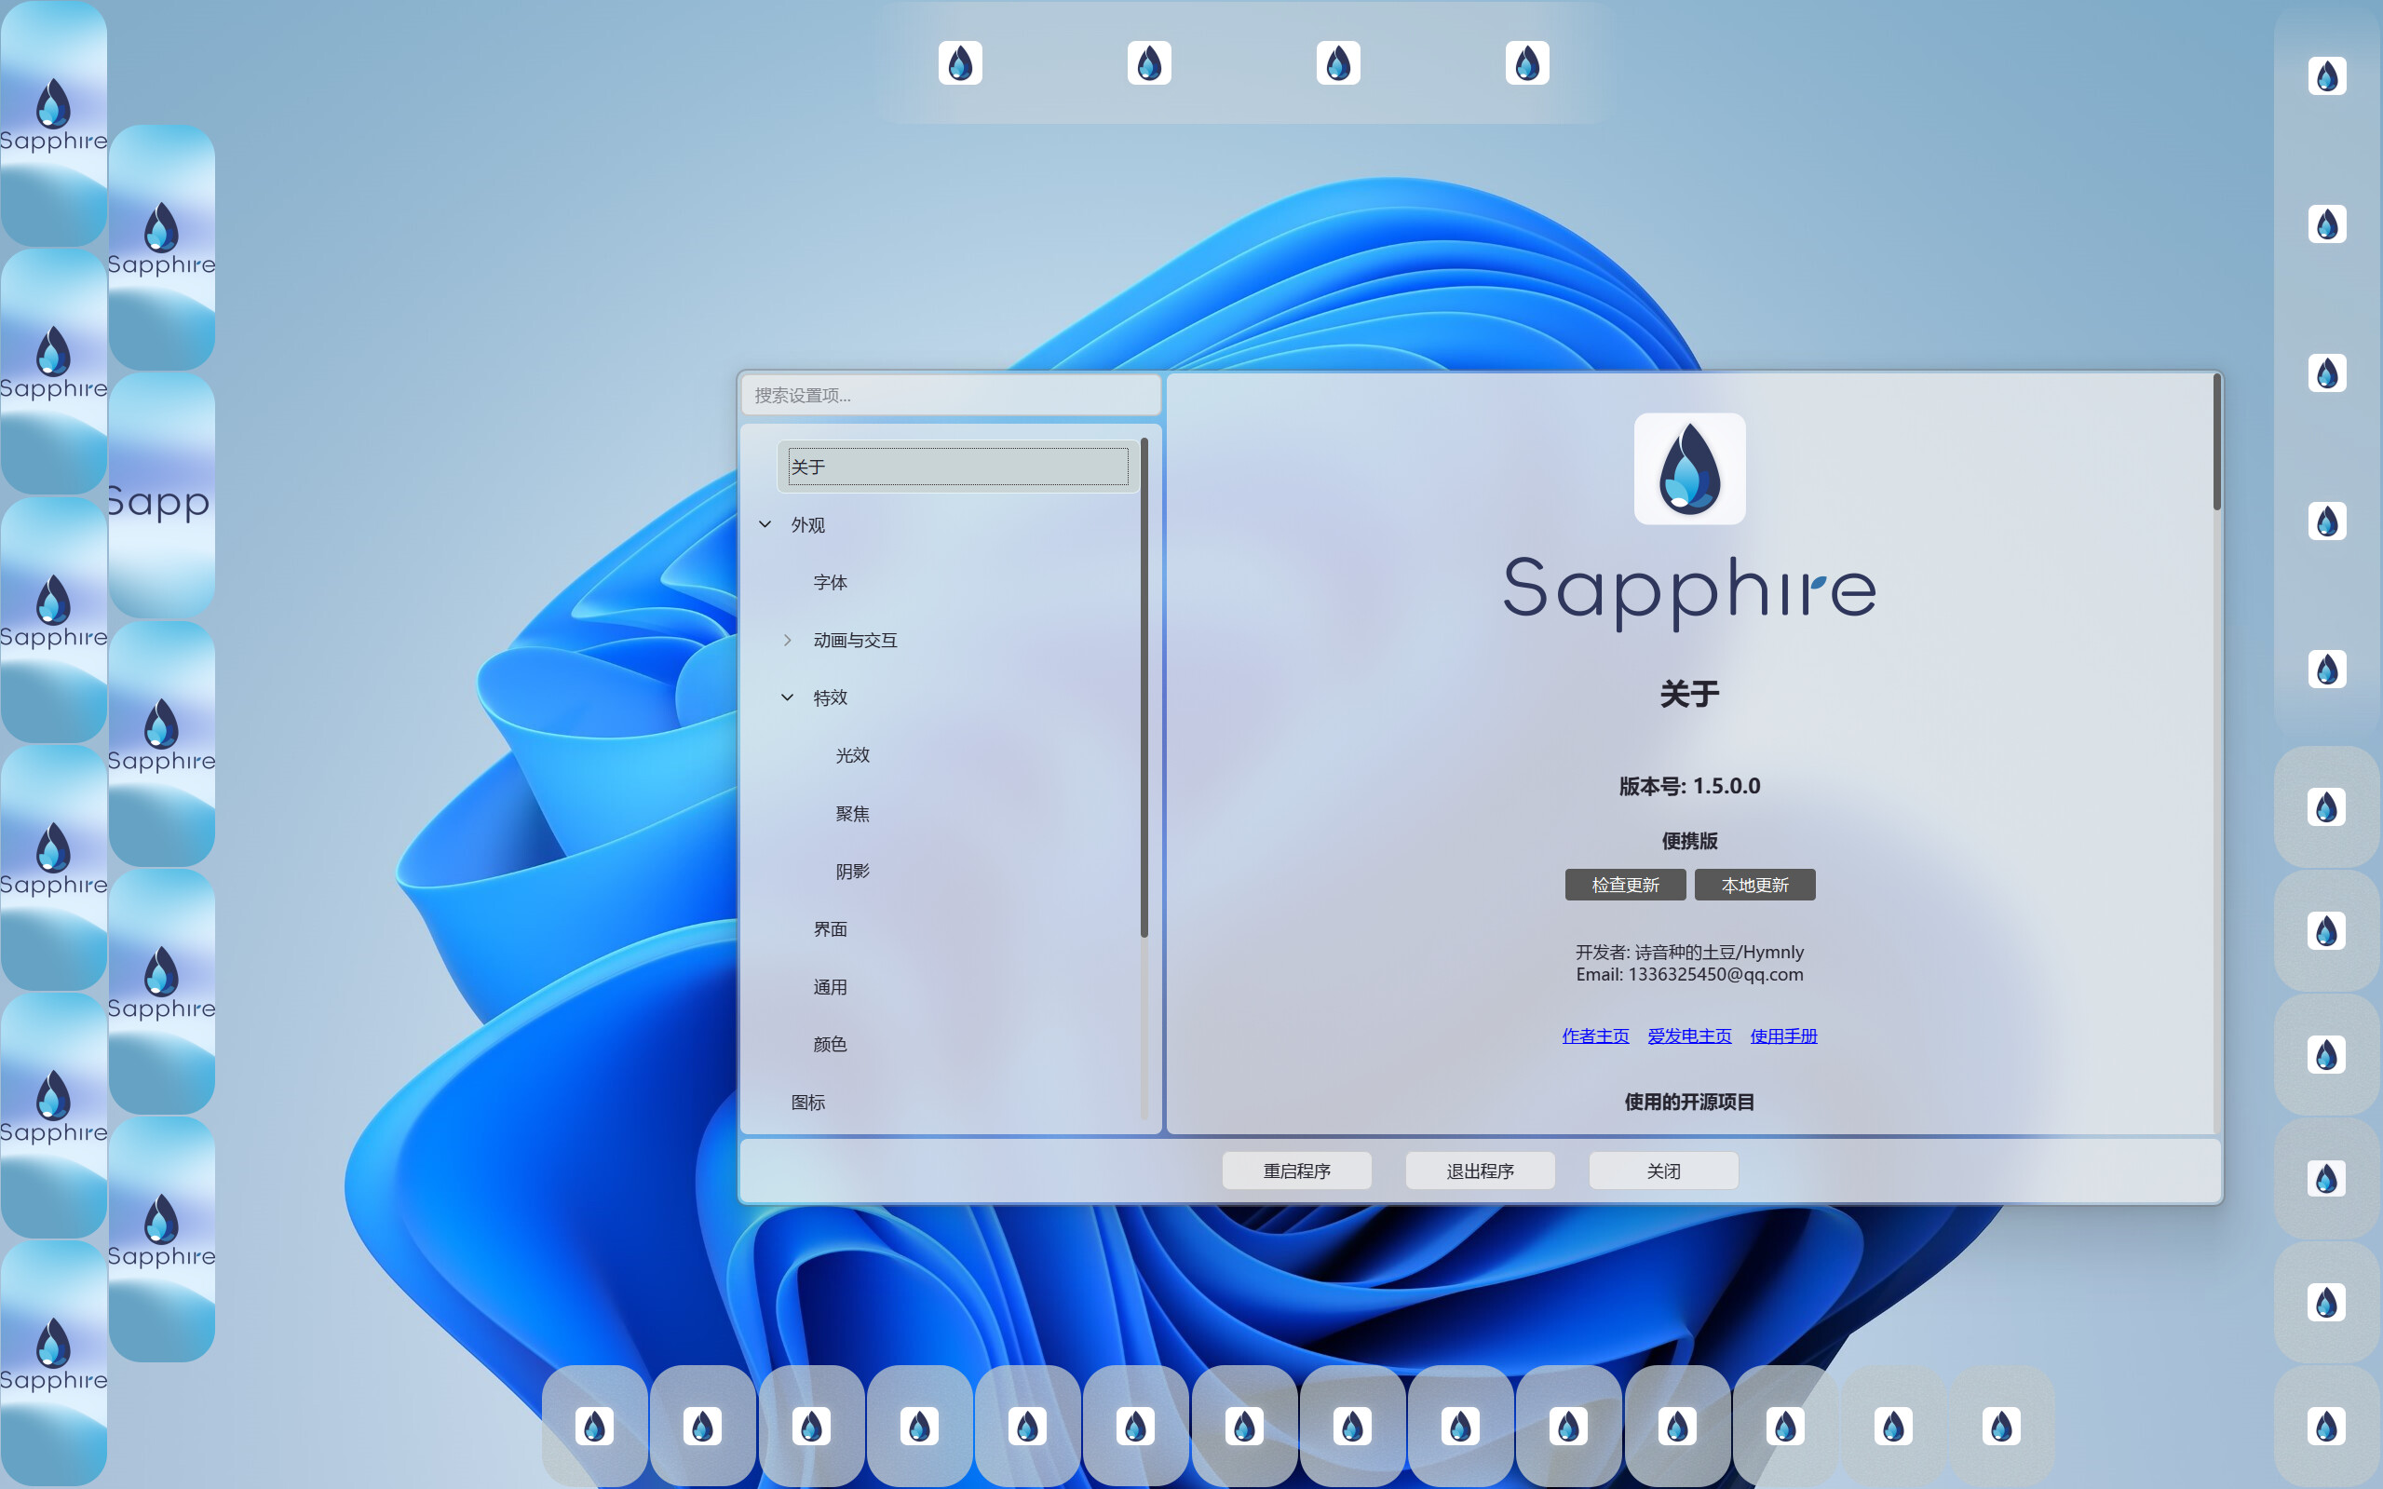This screenshot has height=1489, width=2383.
Task: Collapse the 外观 settings section
Action: [x=767, y=524]
